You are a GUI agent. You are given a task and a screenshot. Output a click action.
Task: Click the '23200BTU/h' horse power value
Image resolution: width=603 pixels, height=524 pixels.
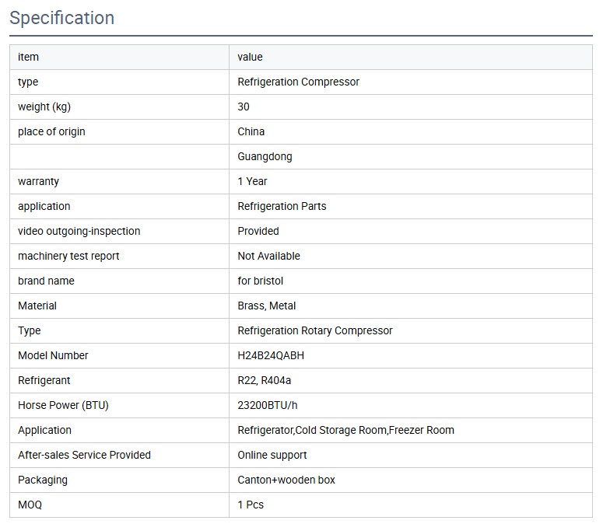pos(268,405)
